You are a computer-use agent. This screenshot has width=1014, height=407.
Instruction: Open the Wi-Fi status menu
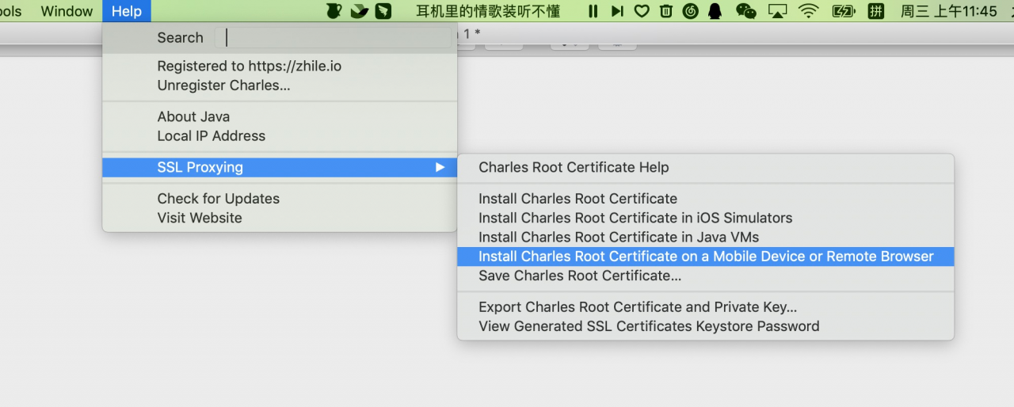click(x=808, y=11)
